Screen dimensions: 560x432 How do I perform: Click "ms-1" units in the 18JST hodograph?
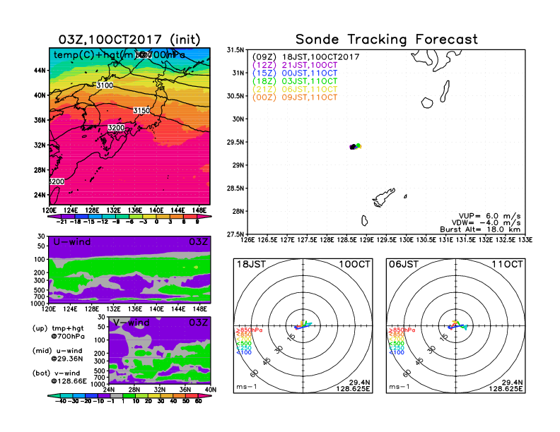pyautogui.click(x=247, y=387)
